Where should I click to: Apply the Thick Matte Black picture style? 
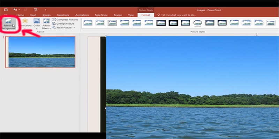pyautogui.click(x=173, y=23)
